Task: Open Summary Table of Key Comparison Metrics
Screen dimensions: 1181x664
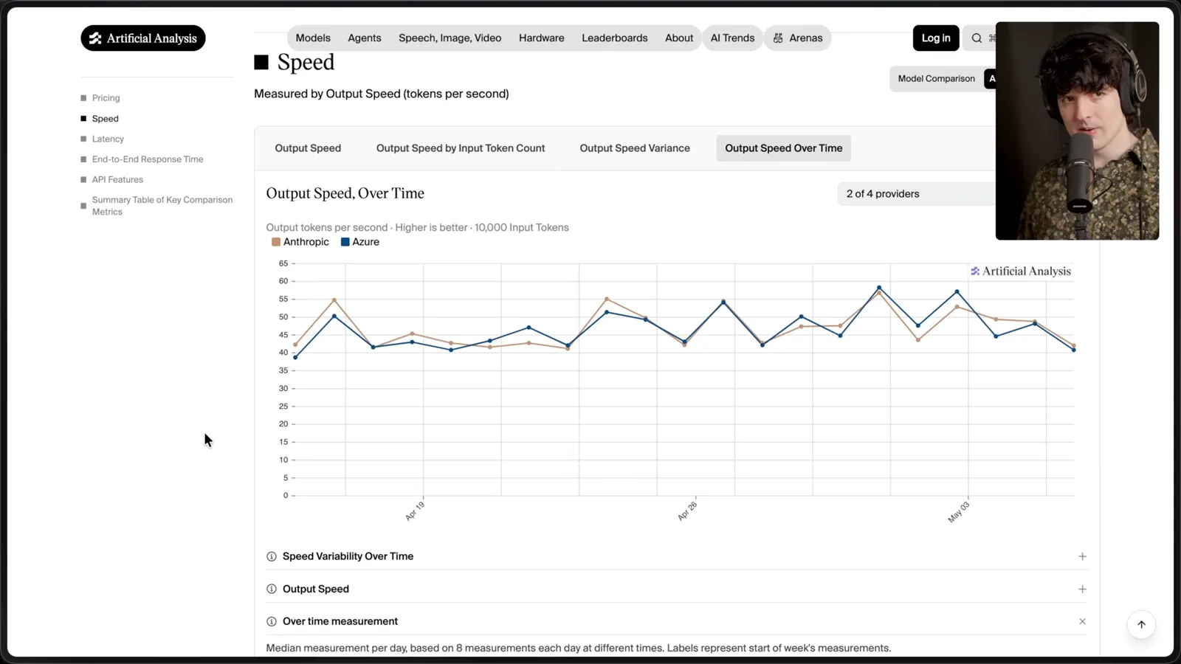Action: pos(162,206)
